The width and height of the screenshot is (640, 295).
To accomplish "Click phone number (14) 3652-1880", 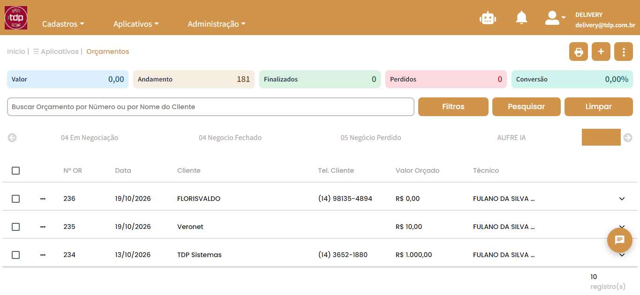I will tap(343, 255).
